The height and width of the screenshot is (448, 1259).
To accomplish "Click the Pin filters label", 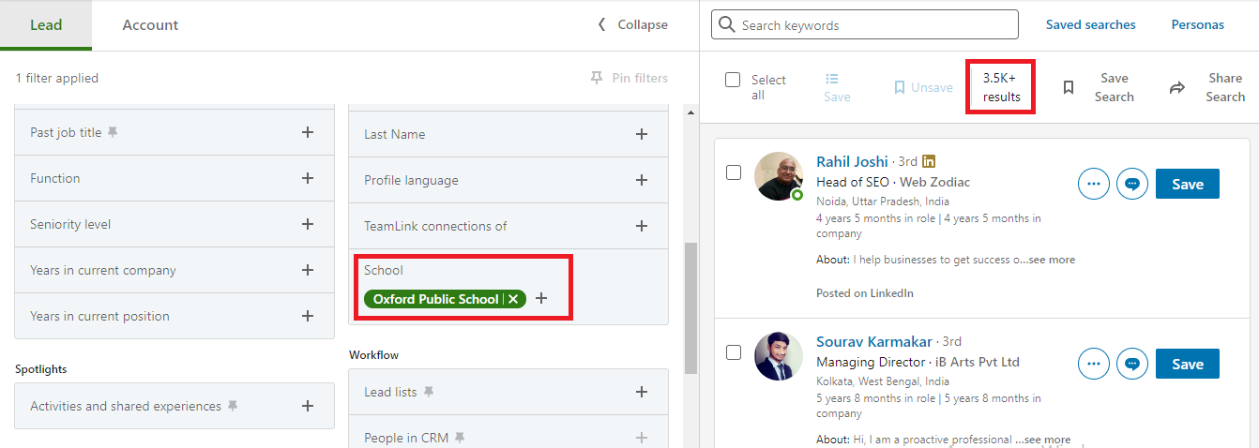I will pos(640,78).
